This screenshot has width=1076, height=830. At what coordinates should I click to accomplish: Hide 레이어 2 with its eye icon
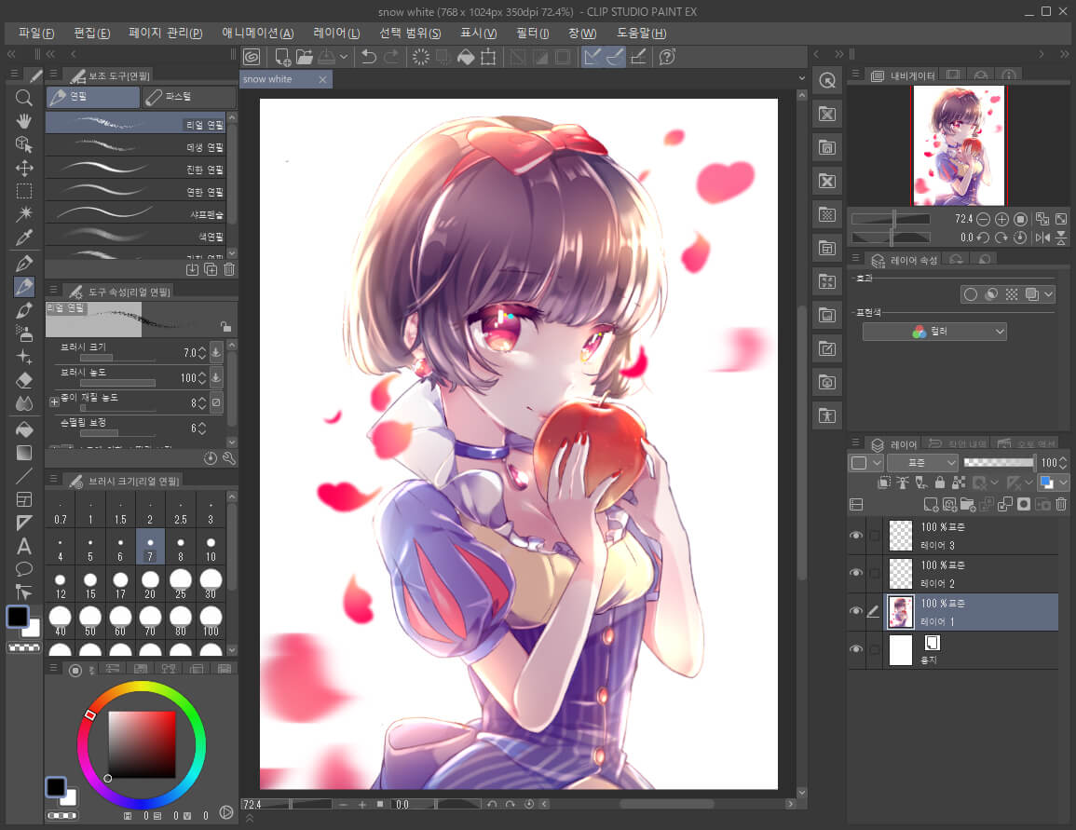(855, 574)
